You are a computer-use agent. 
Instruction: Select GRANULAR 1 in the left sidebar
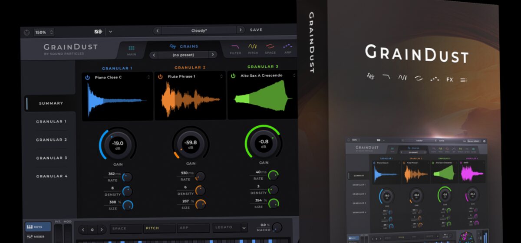[51, 121]
